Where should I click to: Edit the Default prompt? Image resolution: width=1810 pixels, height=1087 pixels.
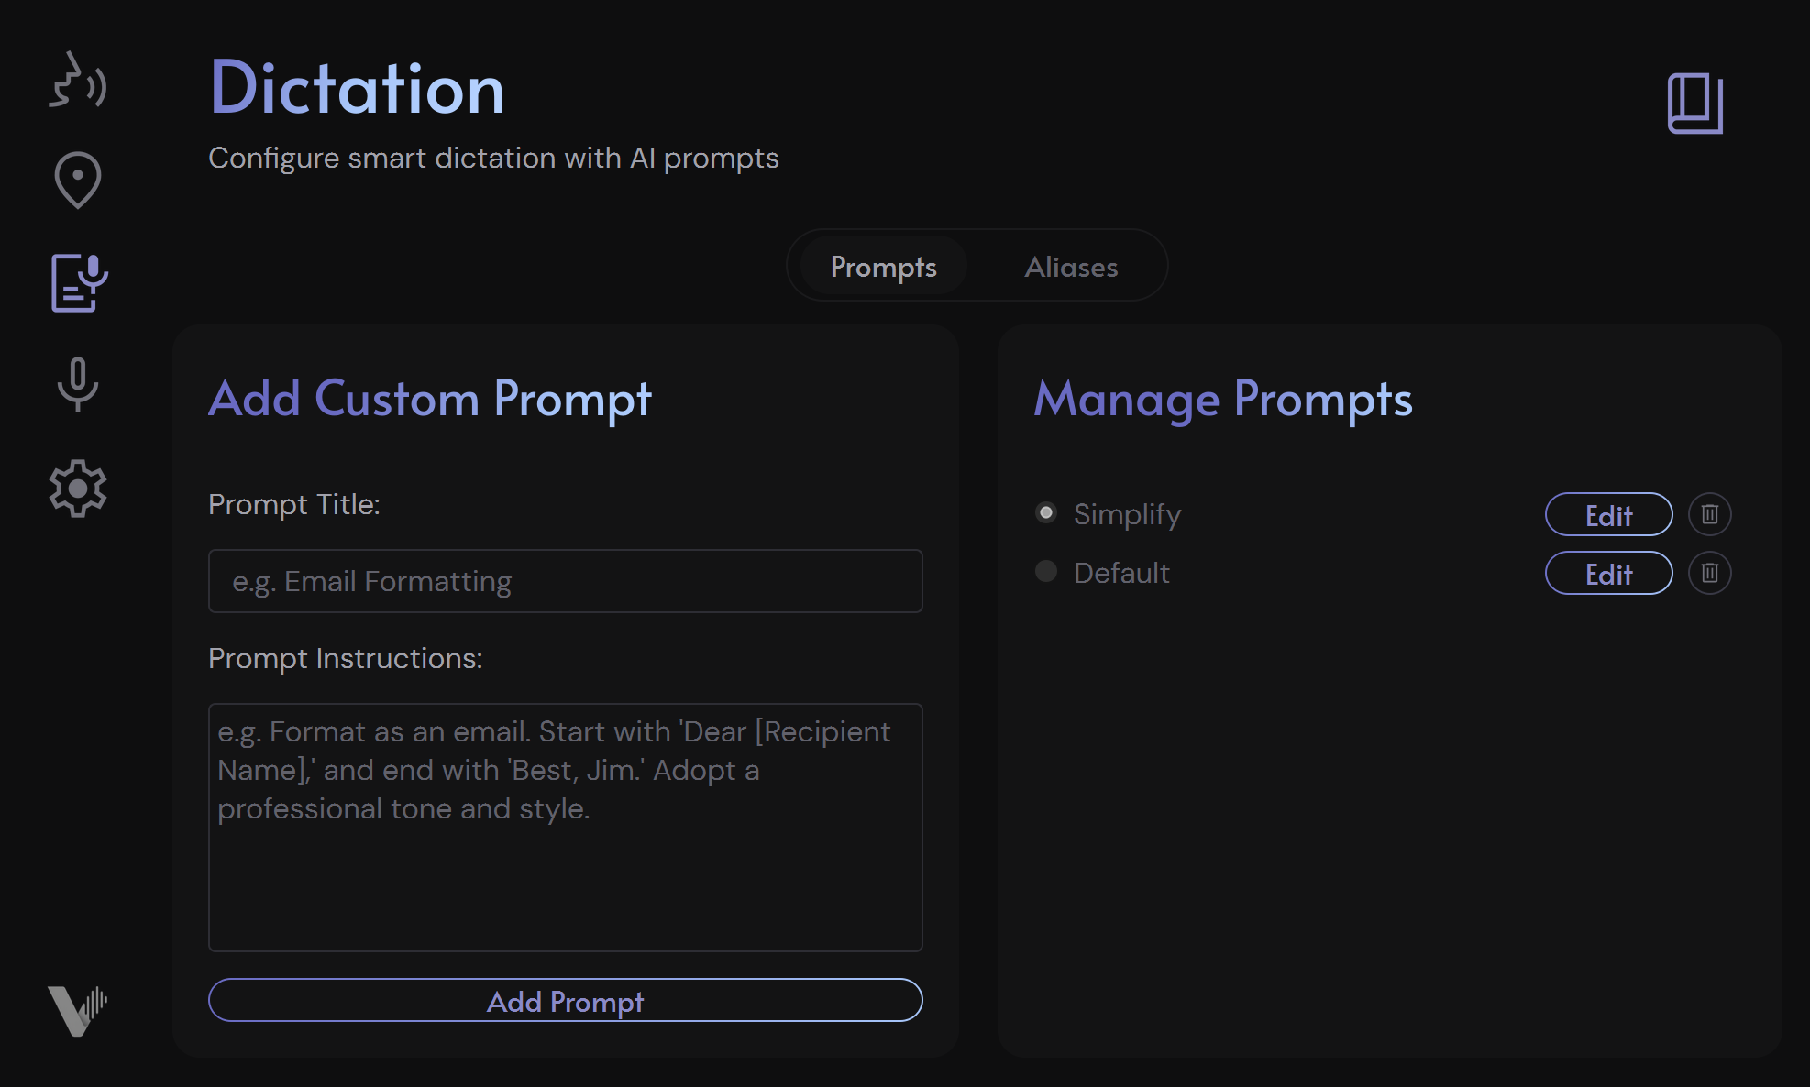click(1607, 573)
